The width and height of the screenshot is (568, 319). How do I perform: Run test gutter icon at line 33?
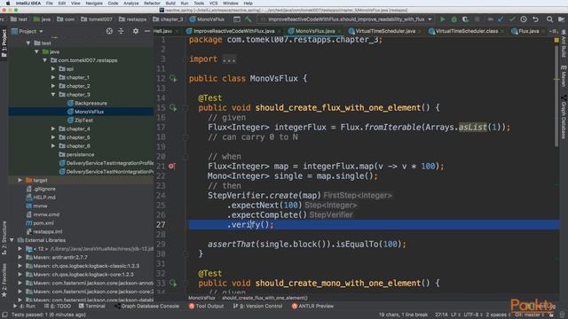tap(173, 284)
